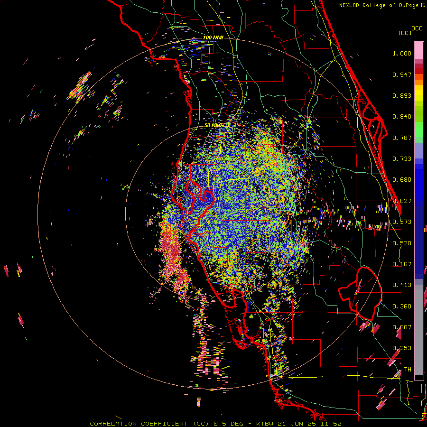
Task: Click the 0.893 color scale value
Action: (x=402, y=95)
